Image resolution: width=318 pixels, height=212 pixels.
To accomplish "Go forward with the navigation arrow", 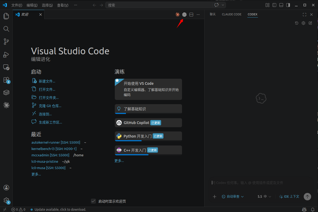I will pyautogui.click(x=101, y=5).
